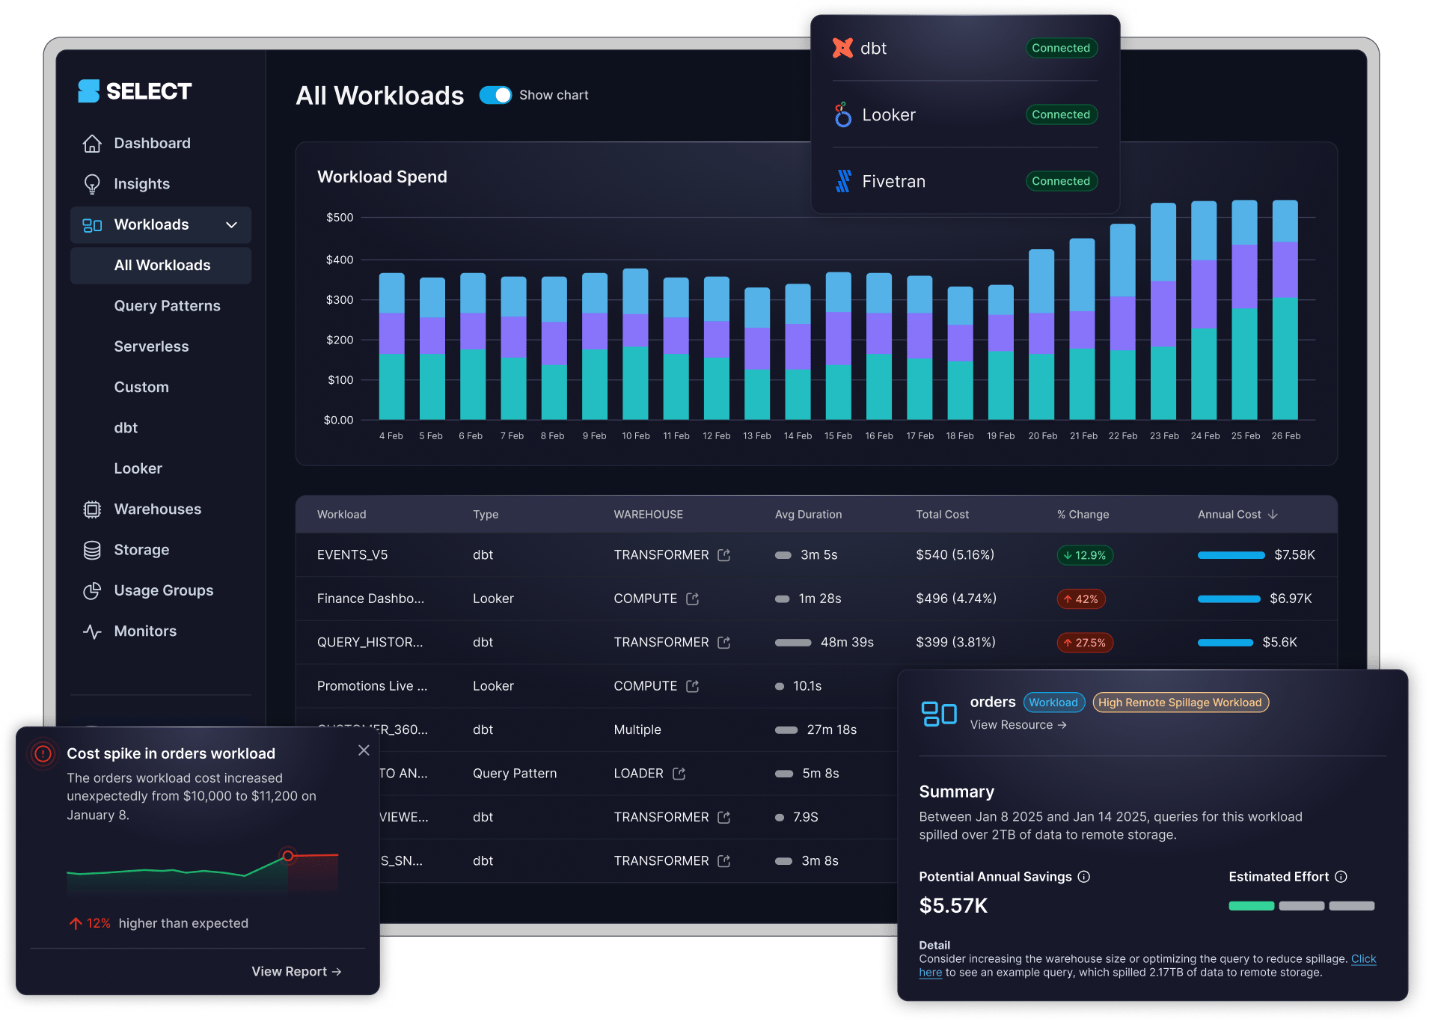
Task: Click View Report link
Action: click(x=296, y=972)
